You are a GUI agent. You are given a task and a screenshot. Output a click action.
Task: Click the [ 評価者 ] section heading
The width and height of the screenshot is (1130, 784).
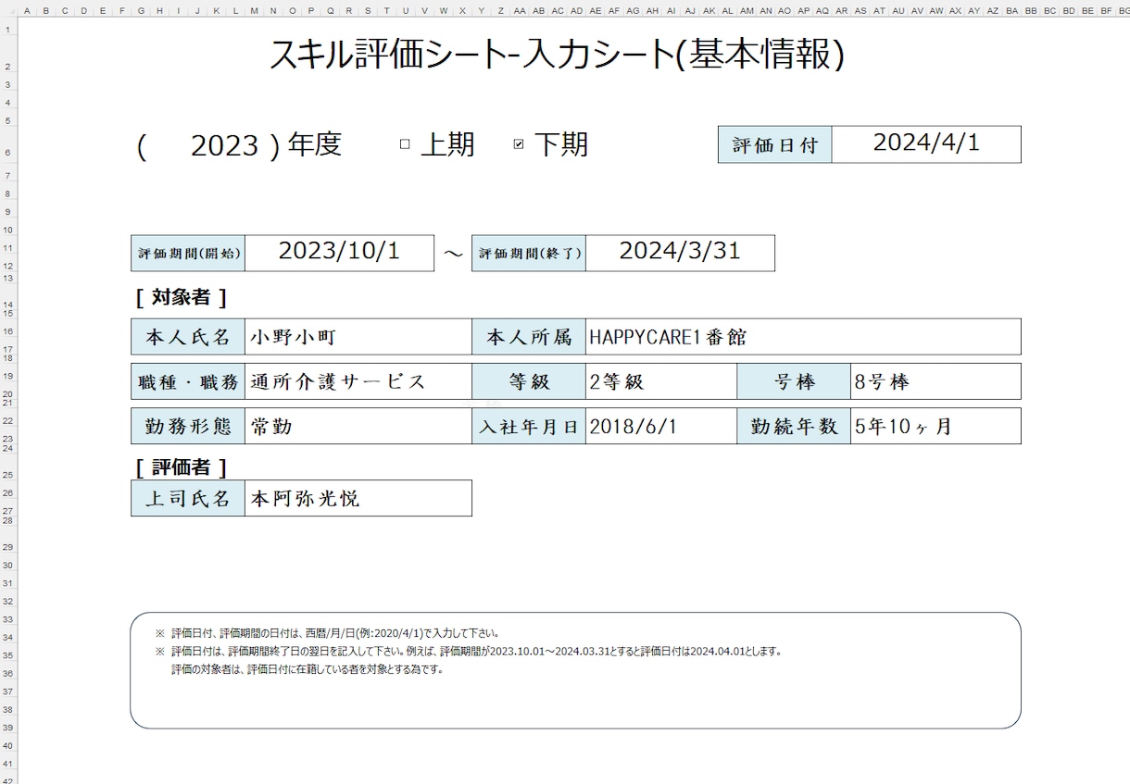coord(181,467)
